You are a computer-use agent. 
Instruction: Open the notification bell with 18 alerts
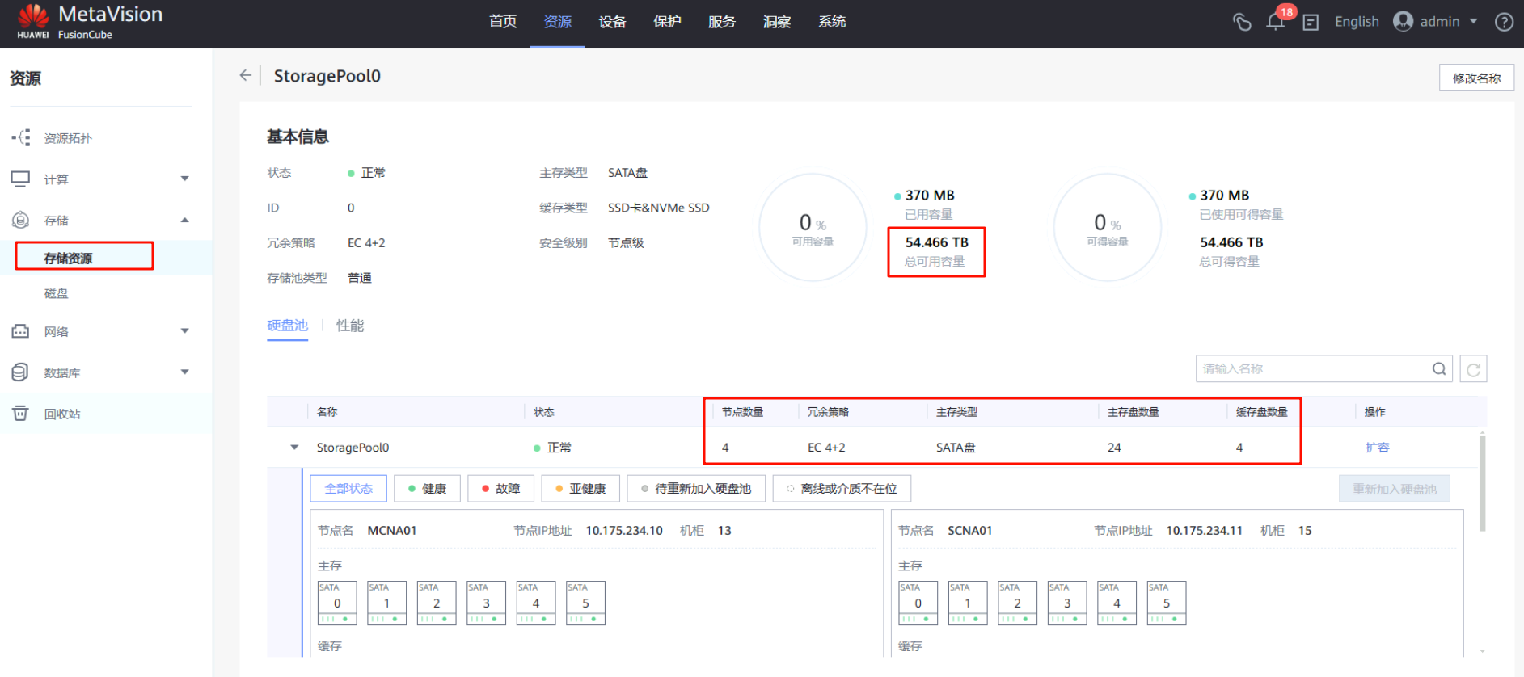[1276, 22]
